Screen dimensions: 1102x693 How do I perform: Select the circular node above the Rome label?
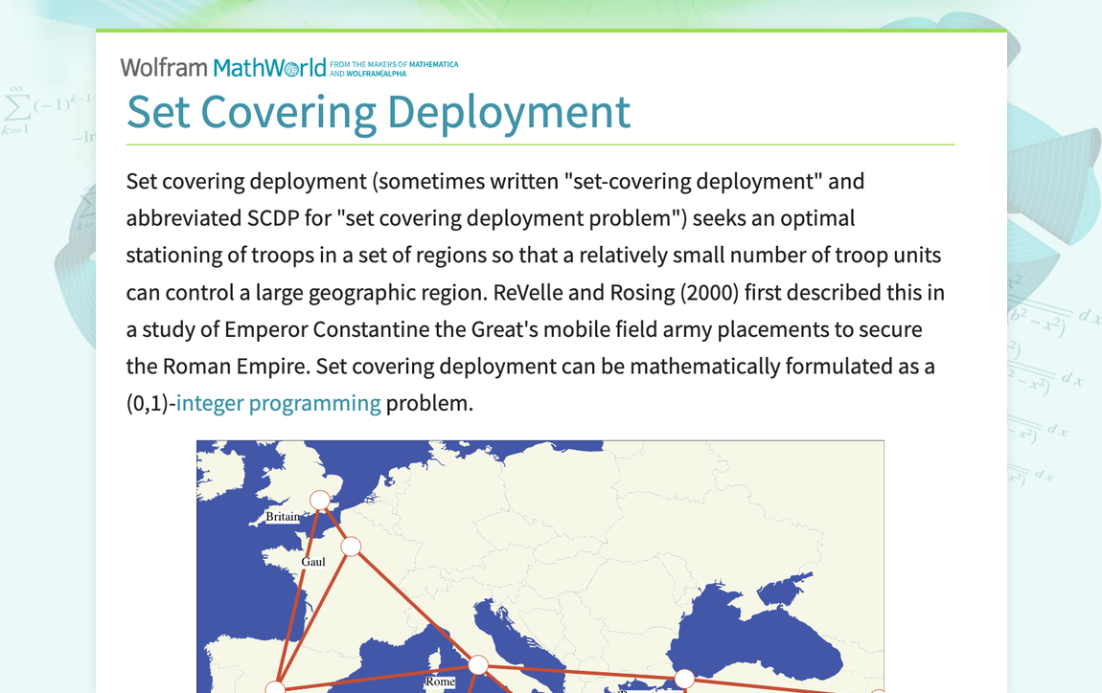[x=477, y=664]
